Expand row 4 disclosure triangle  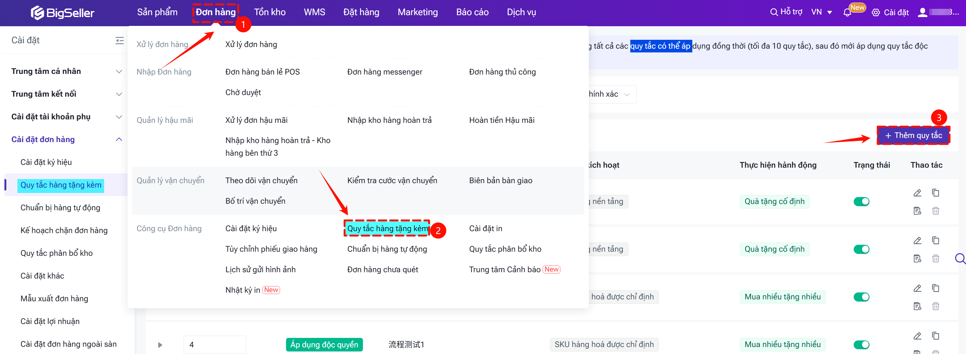tap(160, 345)
